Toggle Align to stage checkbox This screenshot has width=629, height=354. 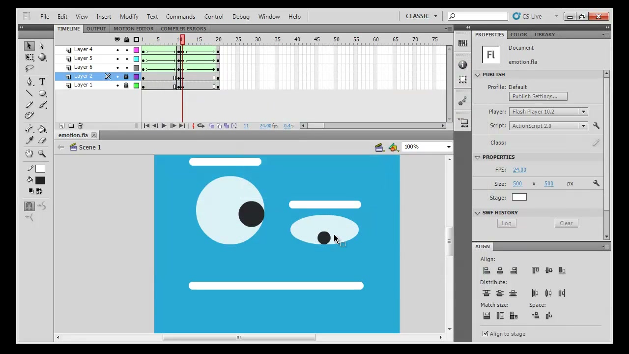486,334
